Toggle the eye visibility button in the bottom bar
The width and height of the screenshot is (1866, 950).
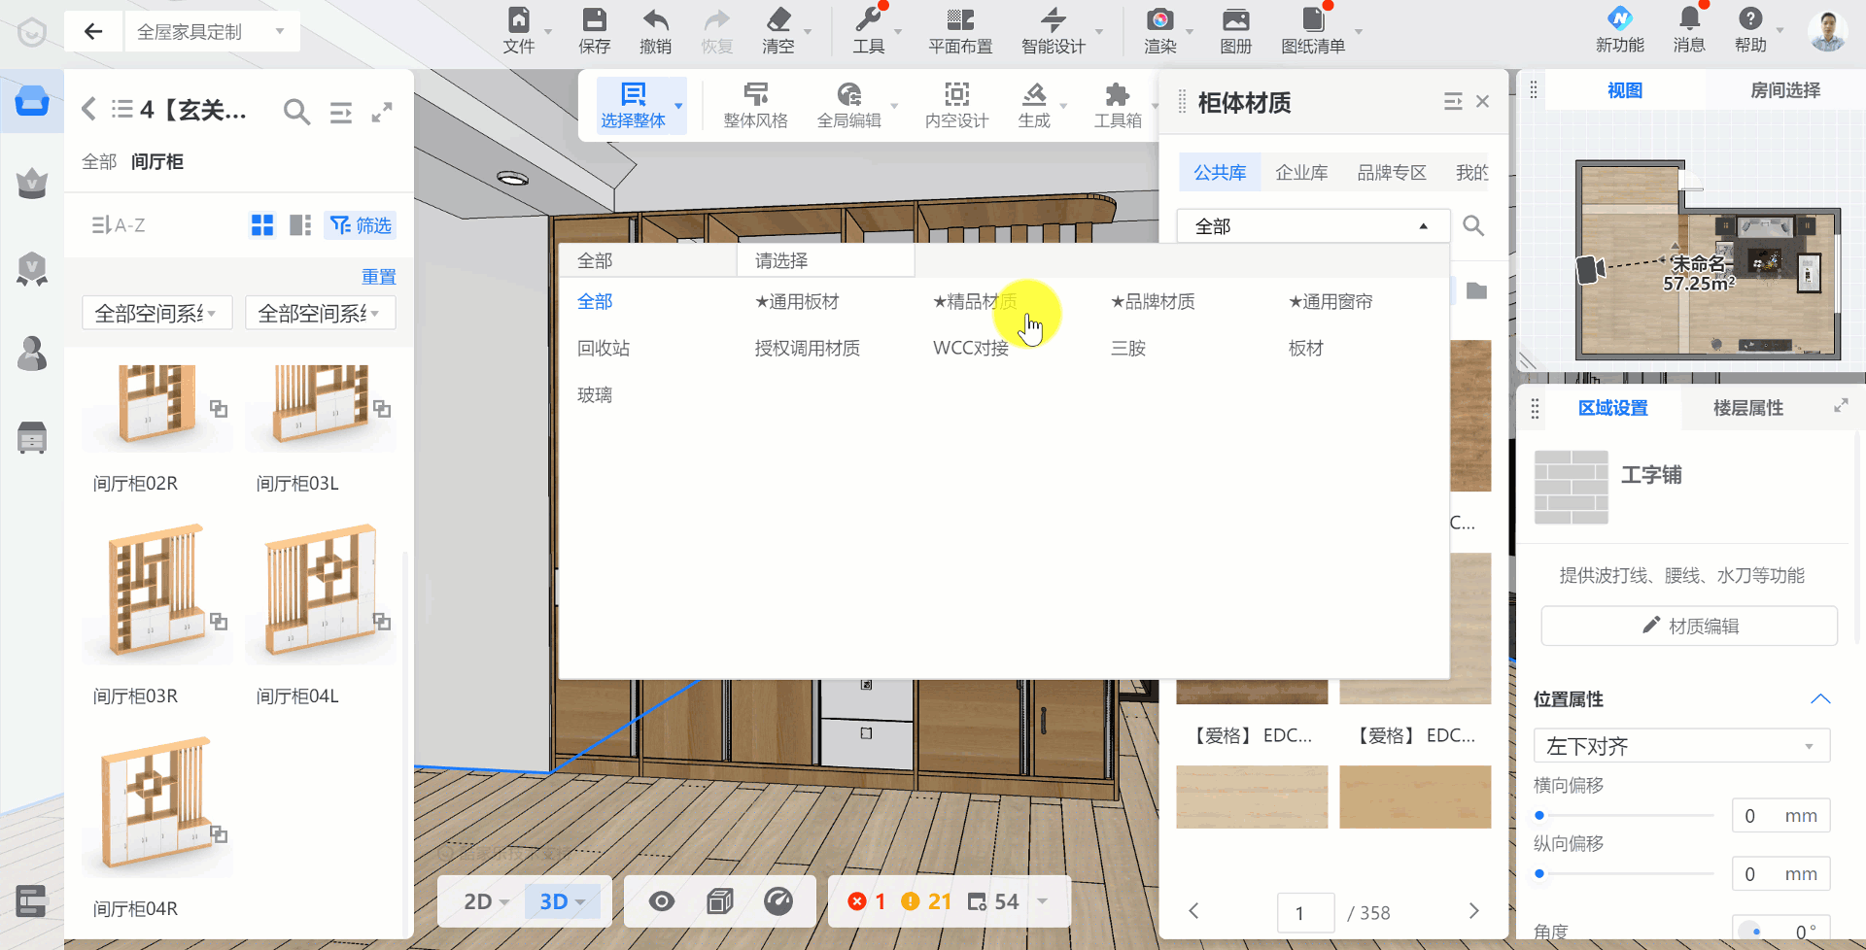click(x=662, y=901)
